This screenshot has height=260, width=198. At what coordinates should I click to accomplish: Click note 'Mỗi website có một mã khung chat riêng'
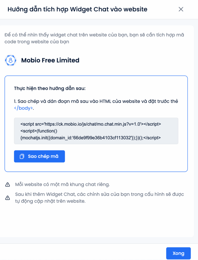coord(63,184)
